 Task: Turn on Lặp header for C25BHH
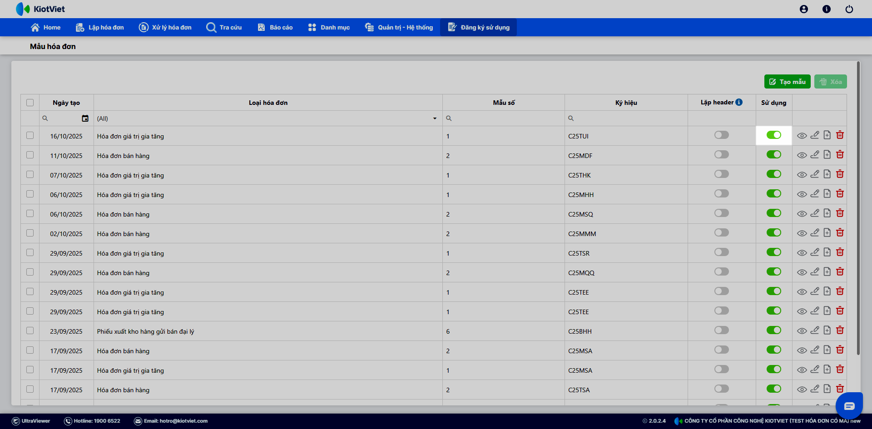722,330
